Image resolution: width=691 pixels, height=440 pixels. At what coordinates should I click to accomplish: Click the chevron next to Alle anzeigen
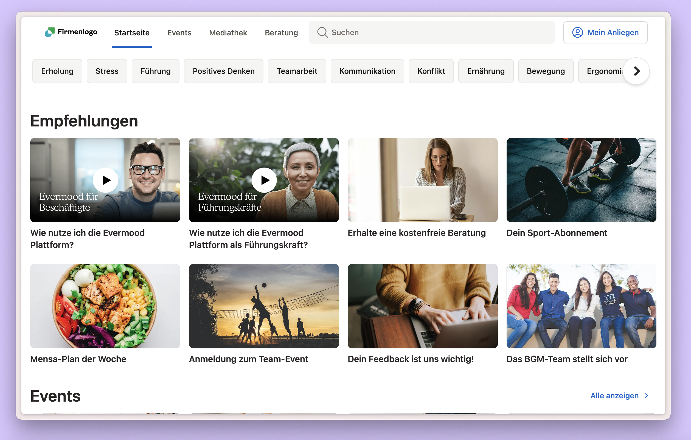tap(647, 396)
